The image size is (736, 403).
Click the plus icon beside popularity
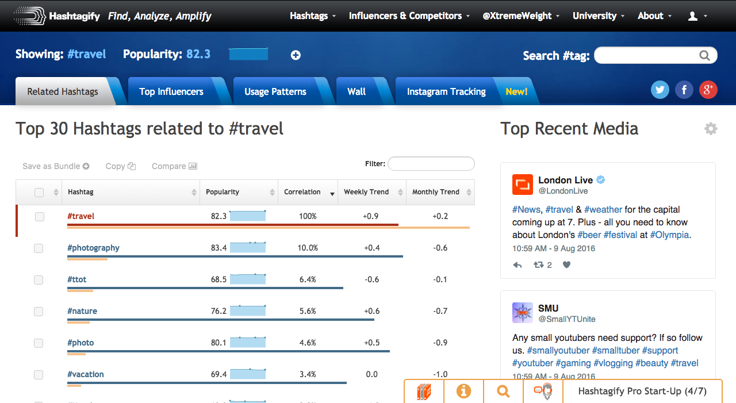296,55
